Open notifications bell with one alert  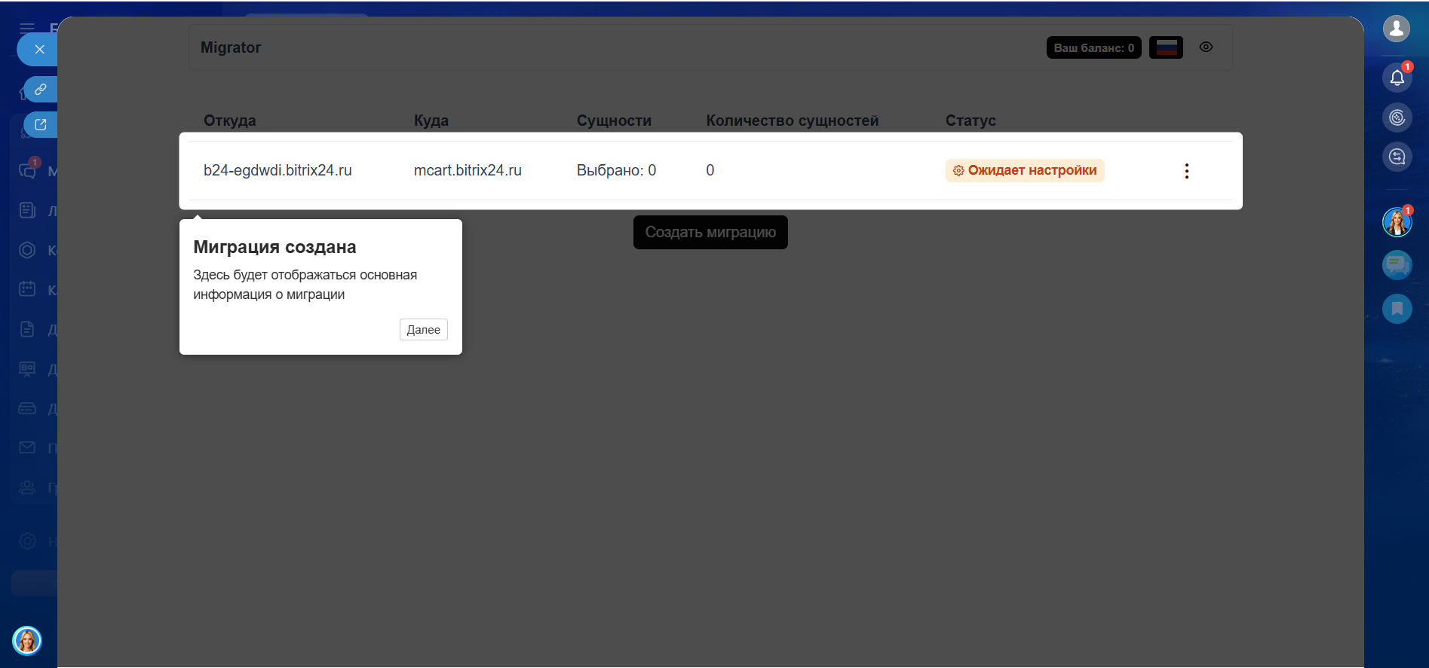pos(1397,77)
